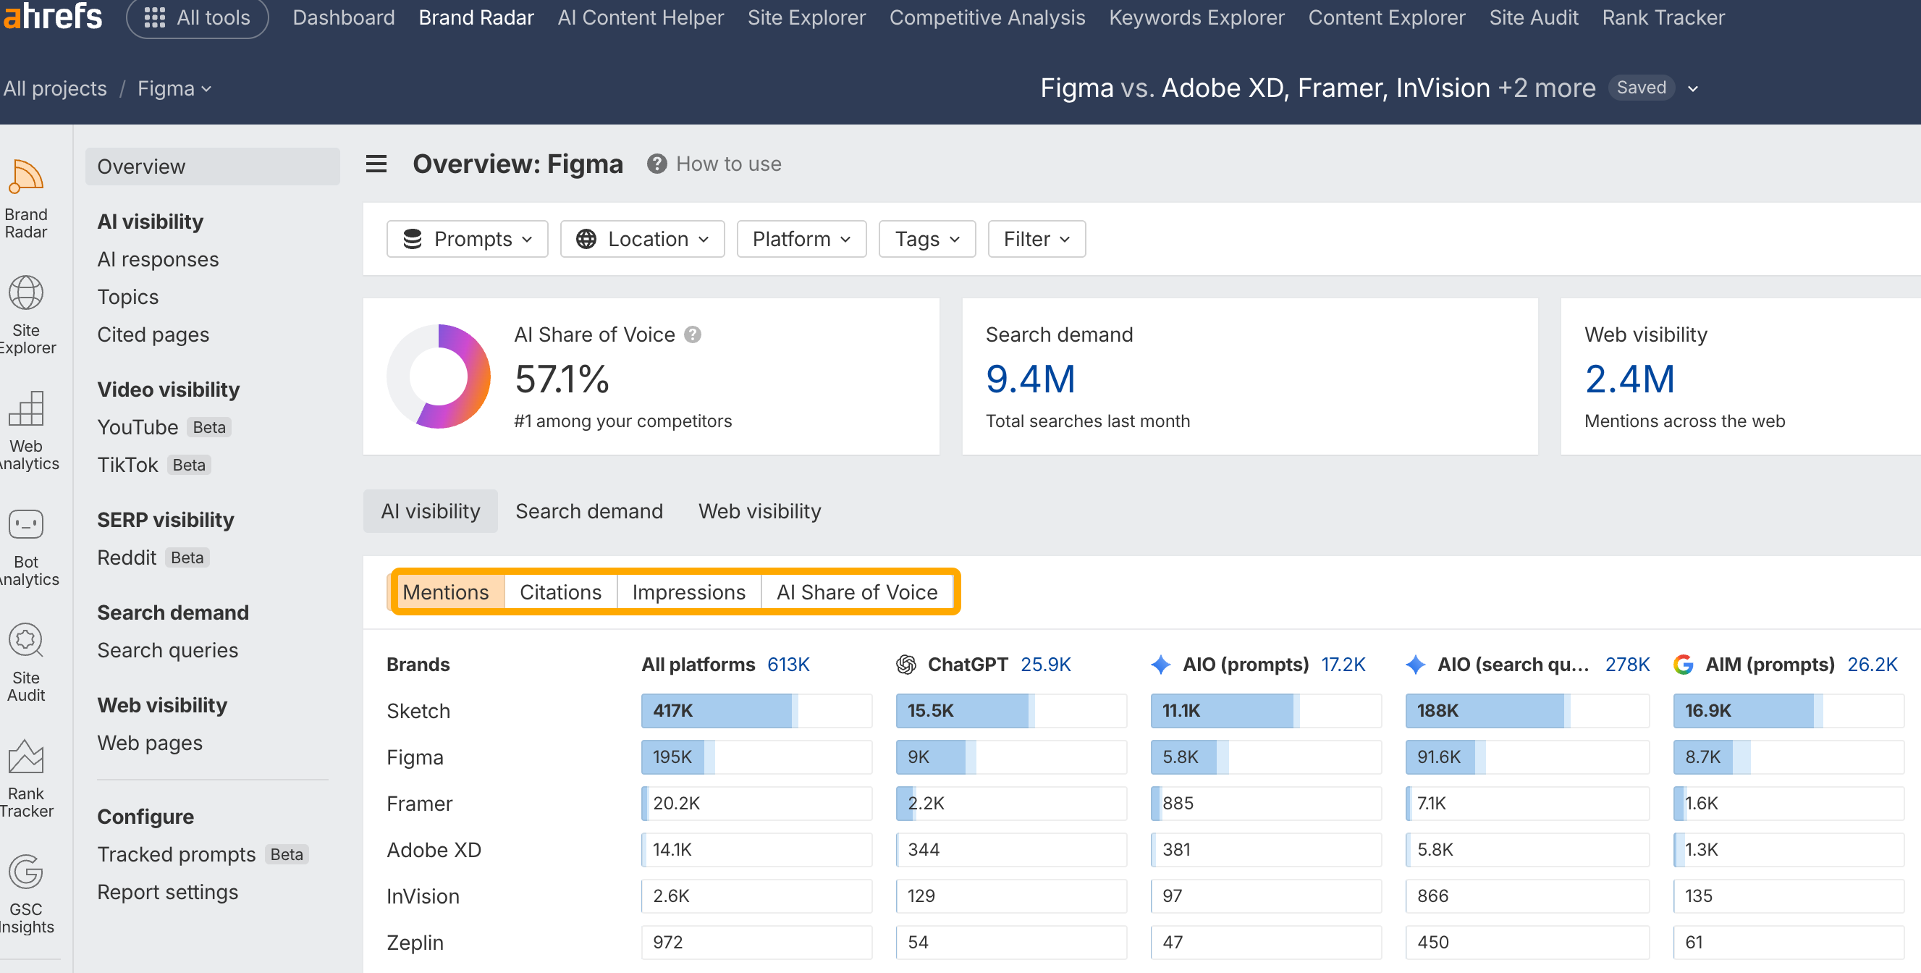Click Sketch 15.5K ChatGPT bar
This screenshot has width=1921, height=973.
(1011, 710)
